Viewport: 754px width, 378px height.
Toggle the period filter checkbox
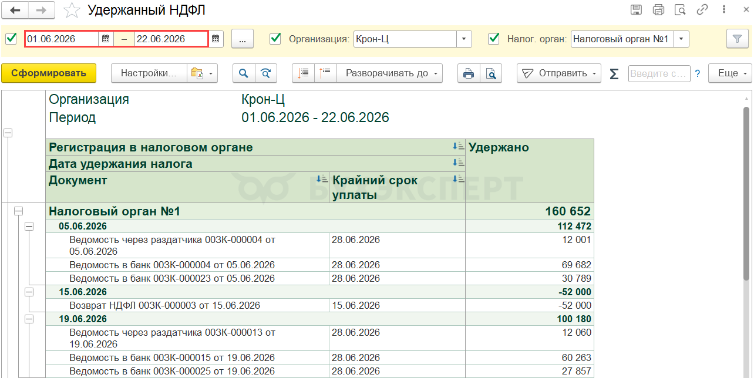pos(11,39)
